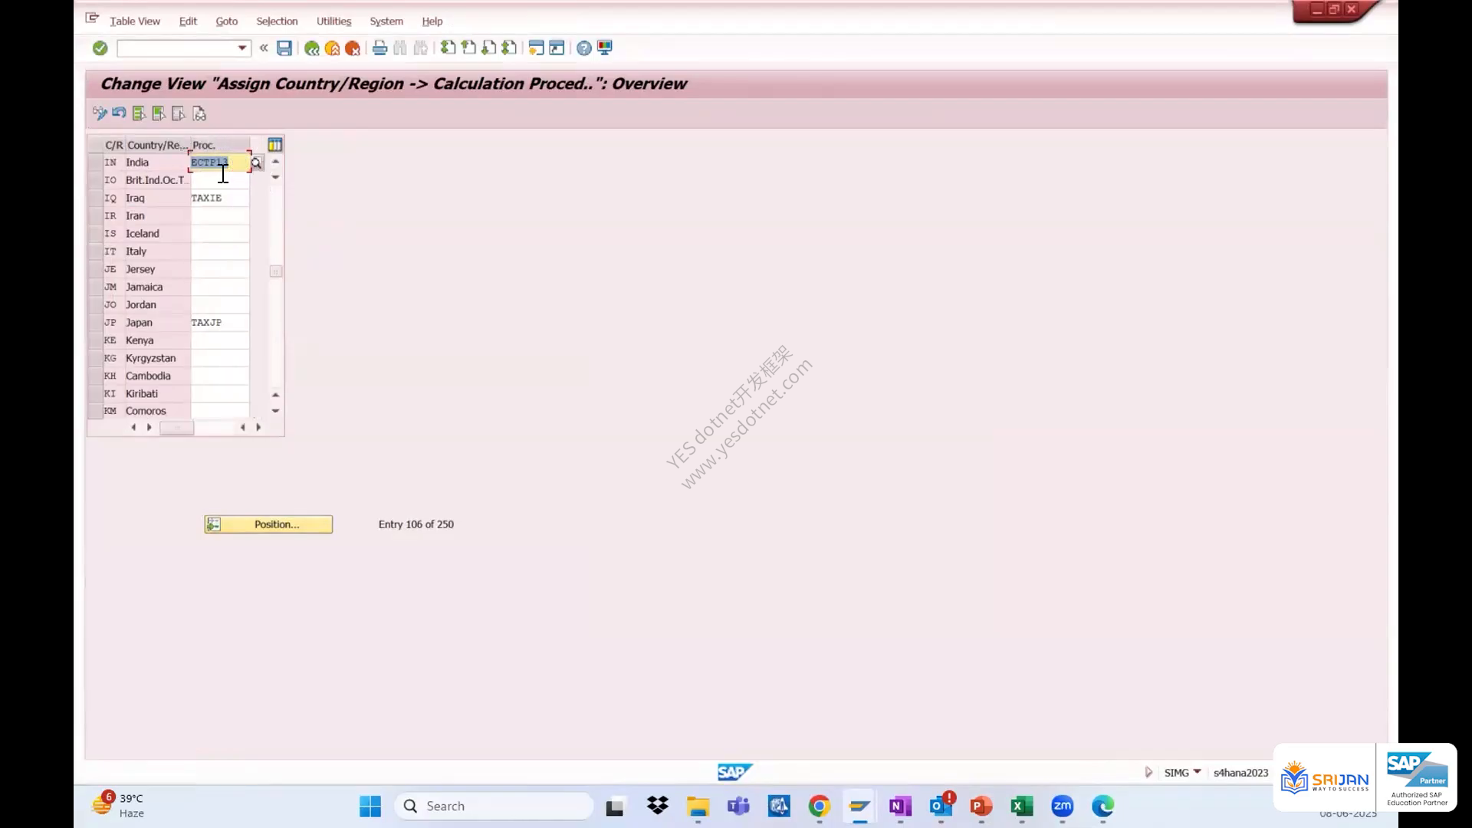Click the TAXJP procedure cell for Japan

coord(219,323)
